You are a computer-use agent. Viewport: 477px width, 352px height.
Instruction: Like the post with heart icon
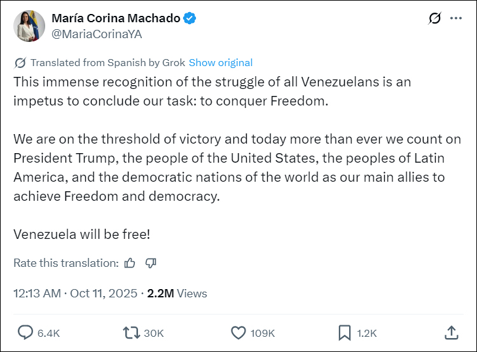tap(238, 332)
